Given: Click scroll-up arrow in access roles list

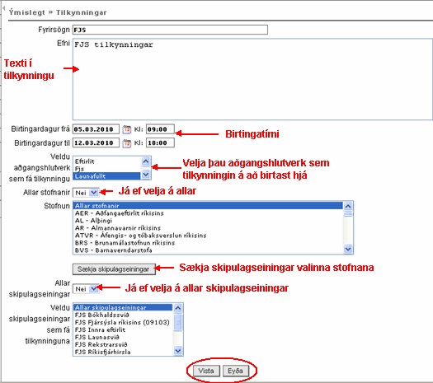Looking at the screenshot, I should click(146, 161).
